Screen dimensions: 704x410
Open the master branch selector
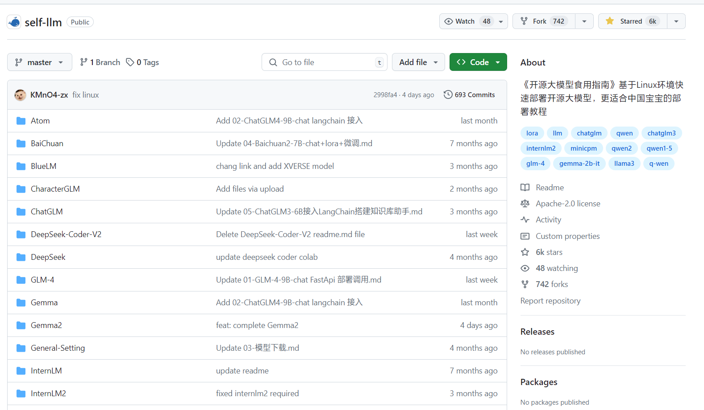[x=40, y=62]
